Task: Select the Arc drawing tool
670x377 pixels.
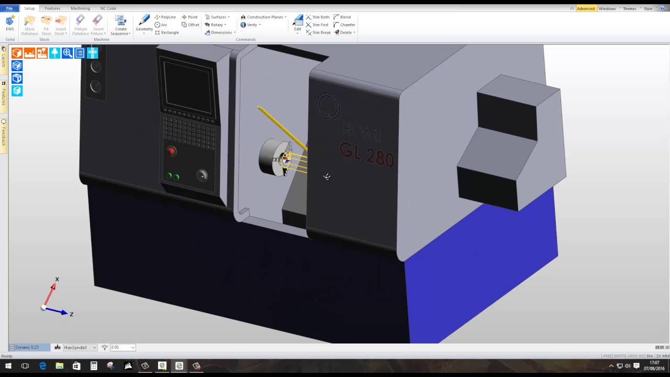Action: [161, 25]
